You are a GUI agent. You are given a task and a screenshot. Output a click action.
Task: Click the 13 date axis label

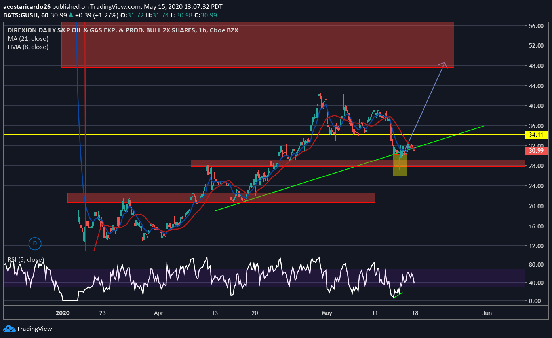tap(215, 312)
